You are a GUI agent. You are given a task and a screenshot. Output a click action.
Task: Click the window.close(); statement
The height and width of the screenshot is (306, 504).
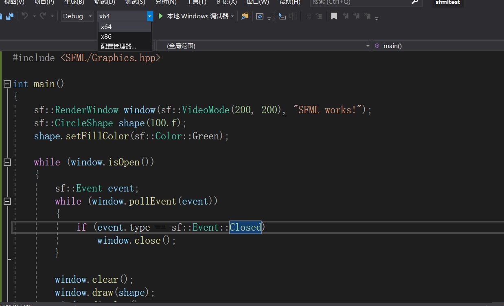click(x=136, y=240)
